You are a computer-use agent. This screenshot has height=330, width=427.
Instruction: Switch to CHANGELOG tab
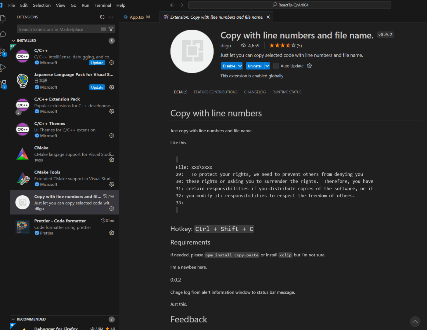255,92
